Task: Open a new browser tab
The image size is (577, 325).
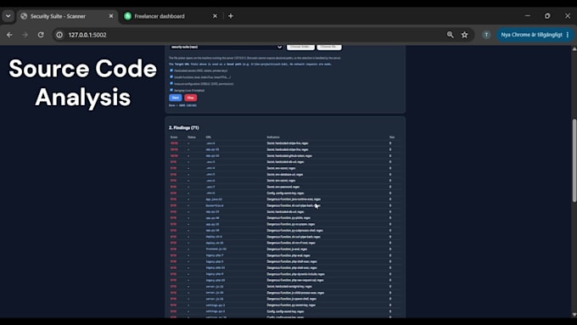Action: (231, 16)
